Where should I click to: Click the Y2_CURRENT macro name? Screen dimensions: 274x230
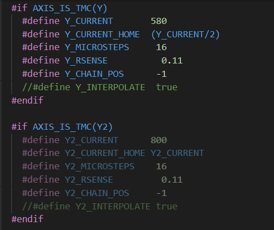pyautogui.click(x=91, y=140)
